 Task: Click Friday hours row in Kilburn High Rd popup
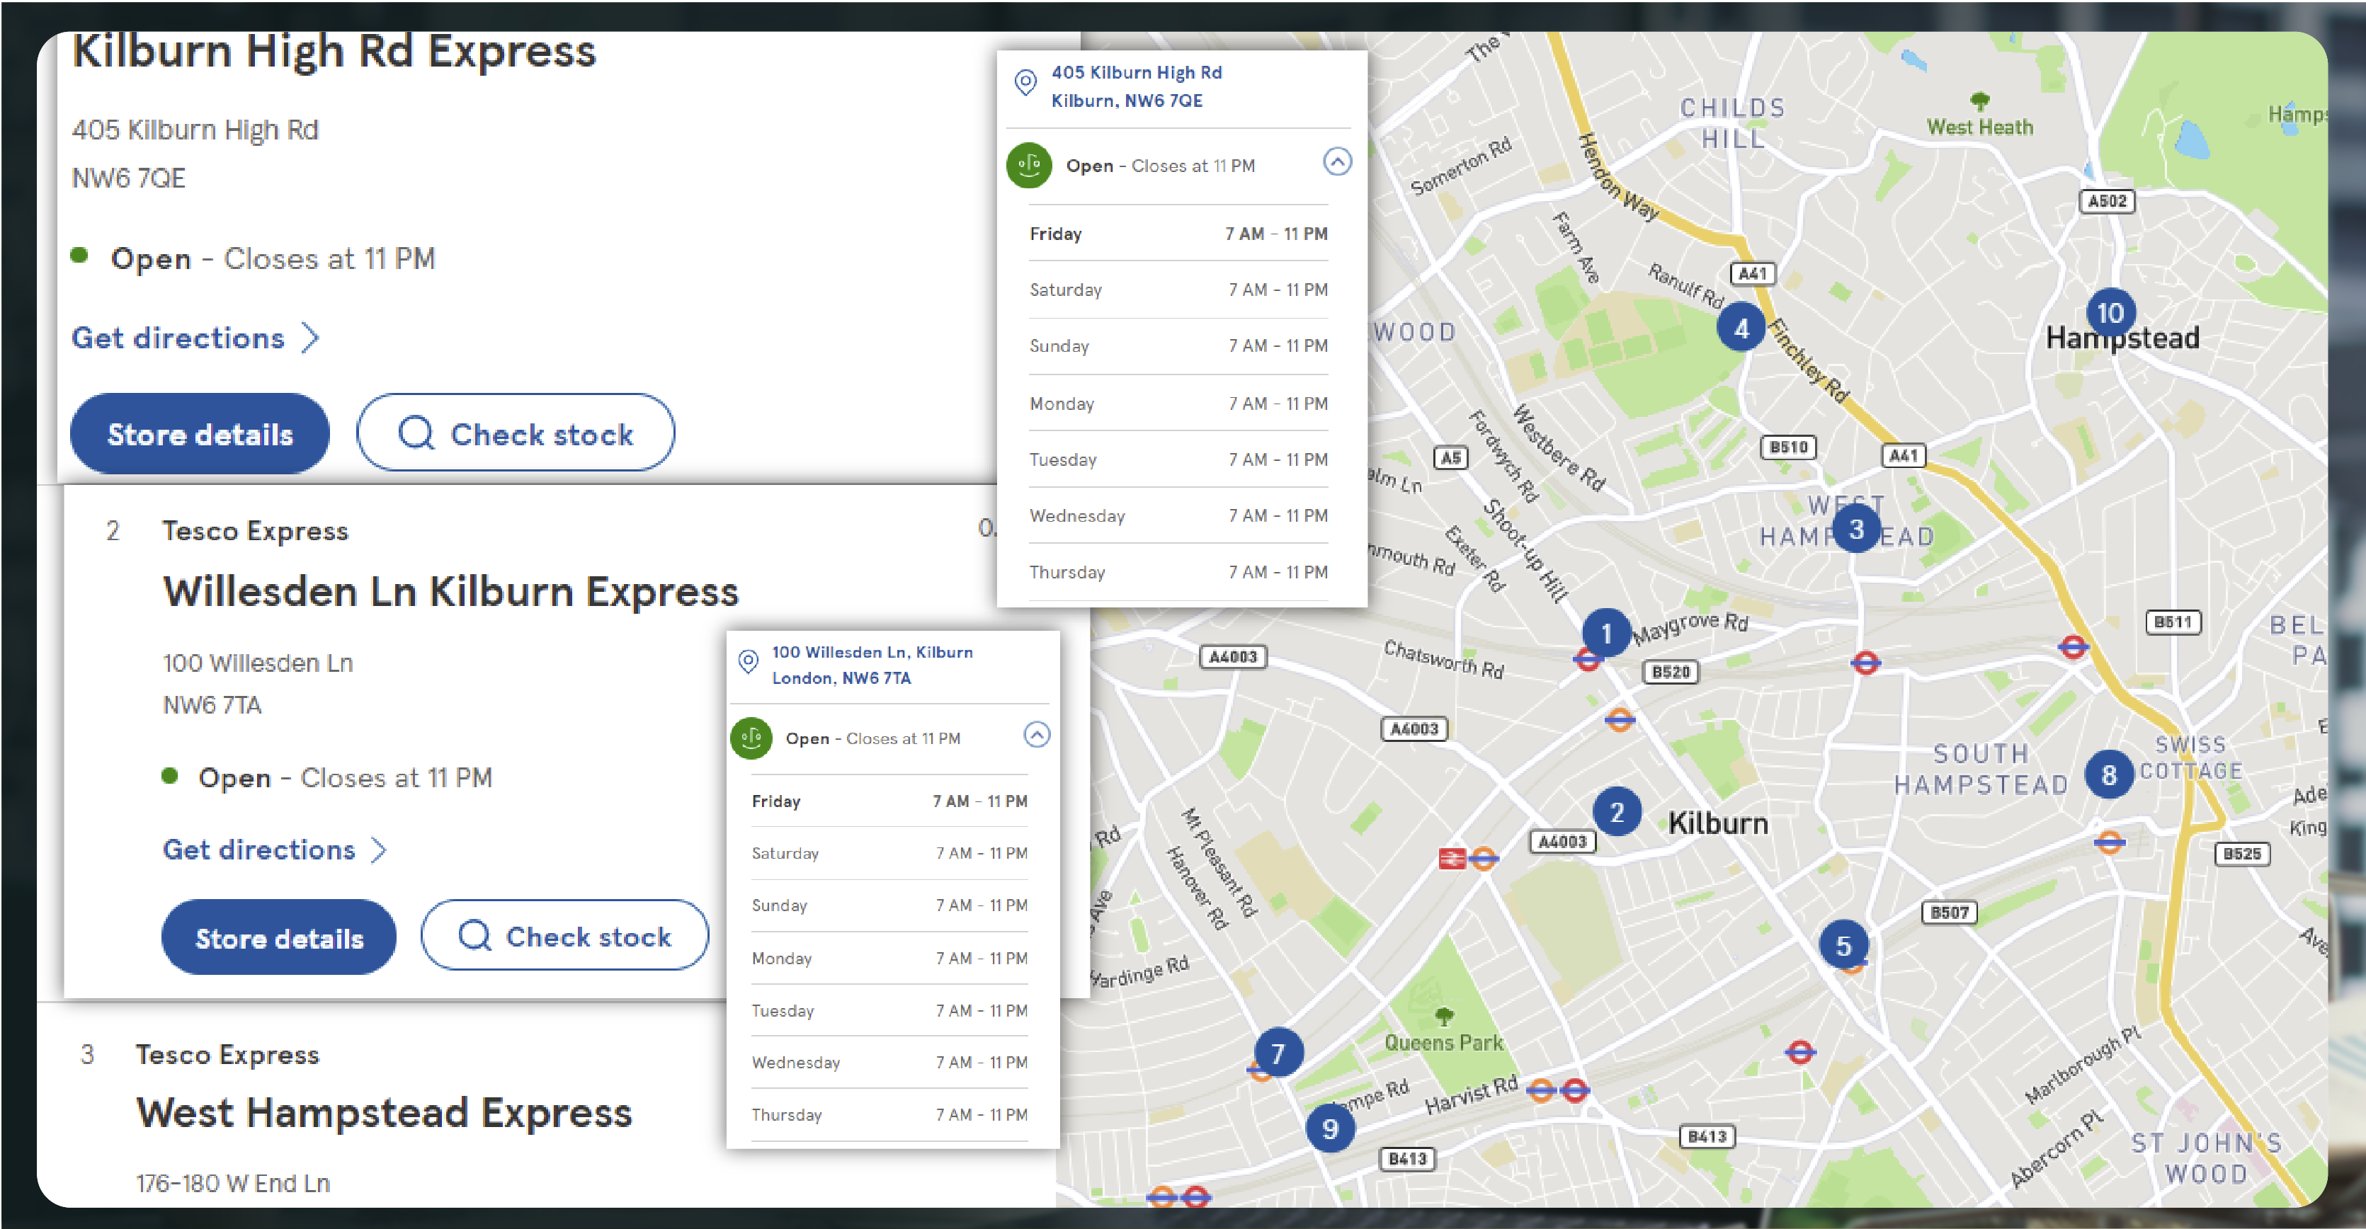coord(1178,233)
